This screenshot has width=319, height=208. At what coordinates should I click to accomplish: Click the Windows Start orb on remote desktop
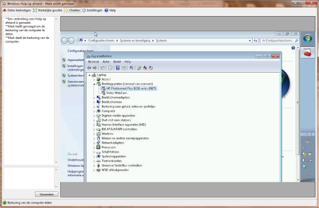tap(308, 38)
